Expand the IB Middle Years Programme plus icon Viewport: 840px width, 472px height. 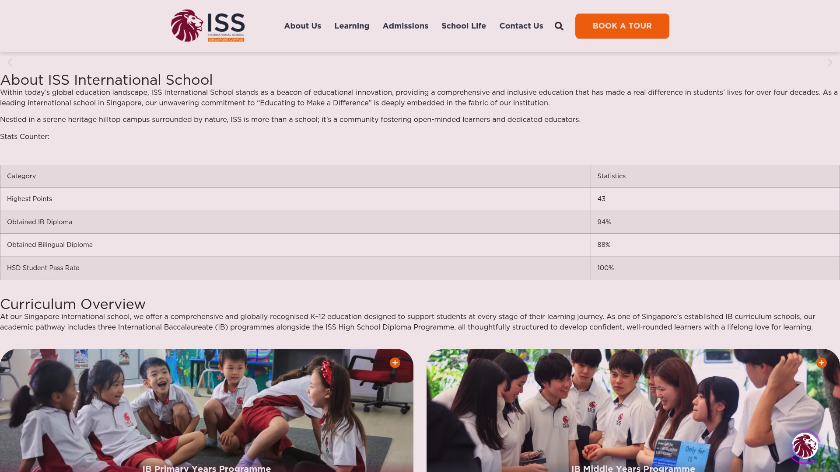(822, 363)
